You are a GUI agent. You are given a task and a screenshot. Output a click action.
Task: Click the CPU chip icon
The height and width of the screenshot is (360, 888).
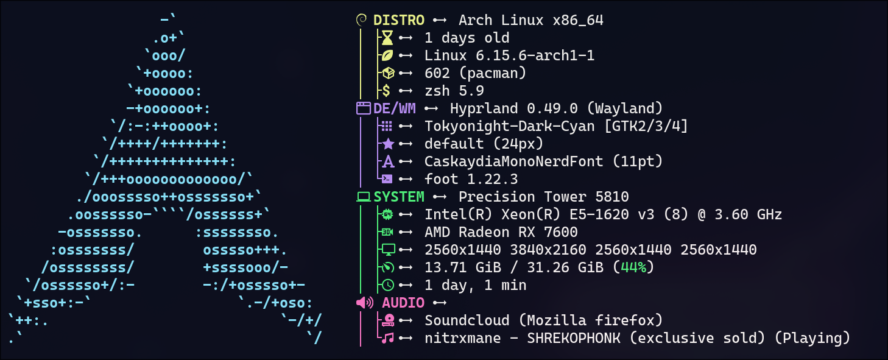pos(387,215)
